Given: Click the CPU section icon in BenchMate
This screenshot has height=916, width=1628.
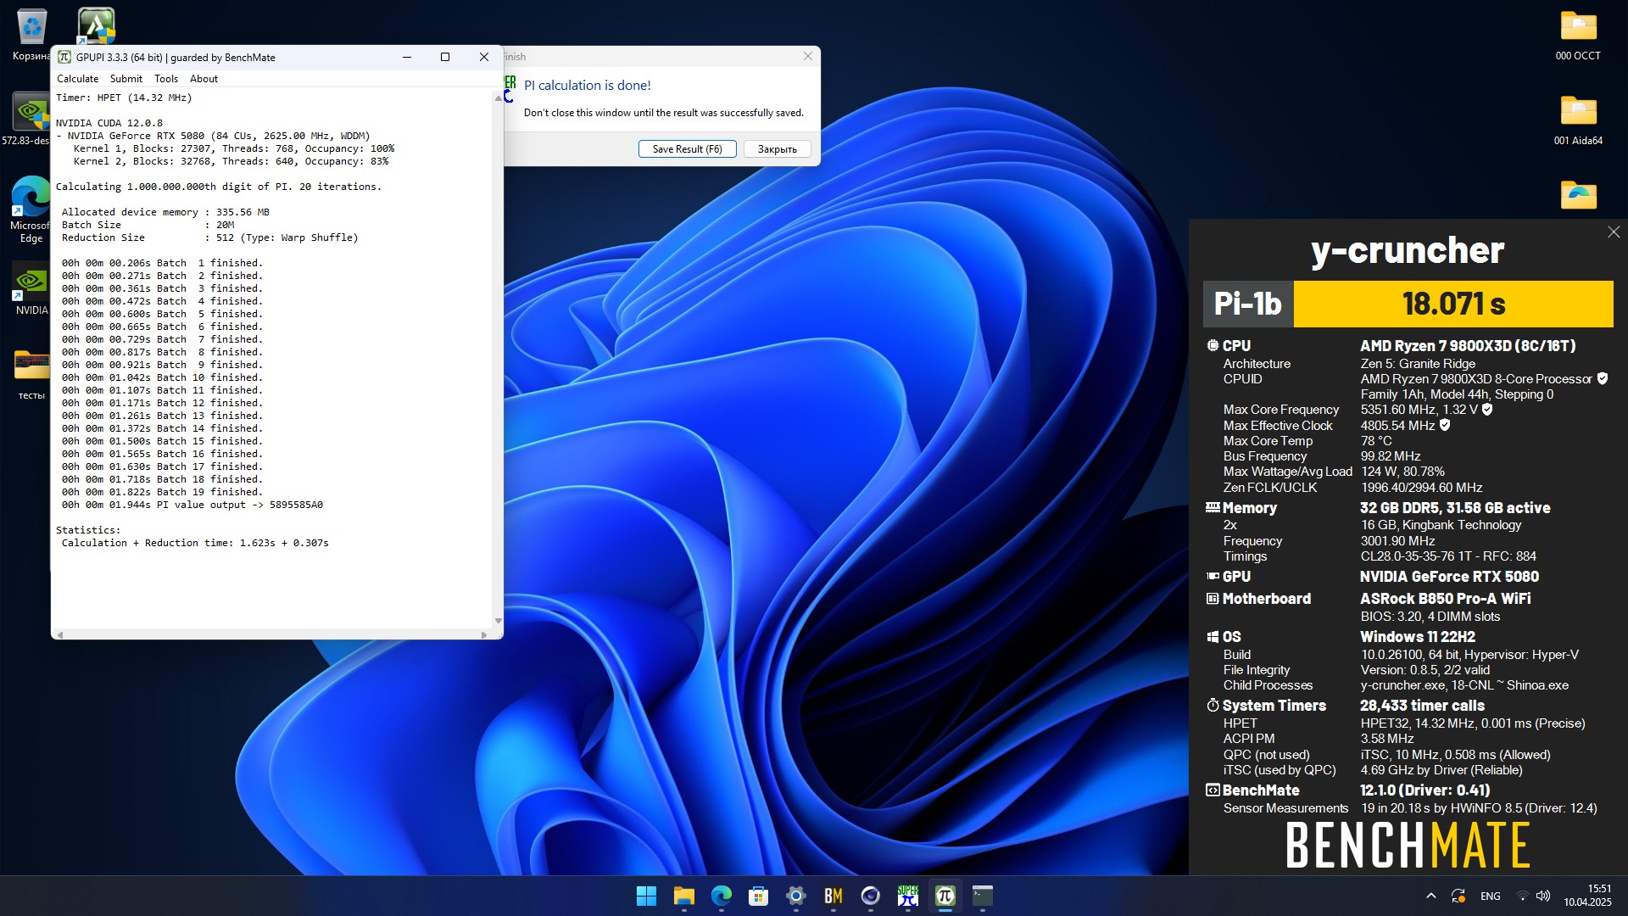Looking at the screenshot, I should tap(1213, 345).
